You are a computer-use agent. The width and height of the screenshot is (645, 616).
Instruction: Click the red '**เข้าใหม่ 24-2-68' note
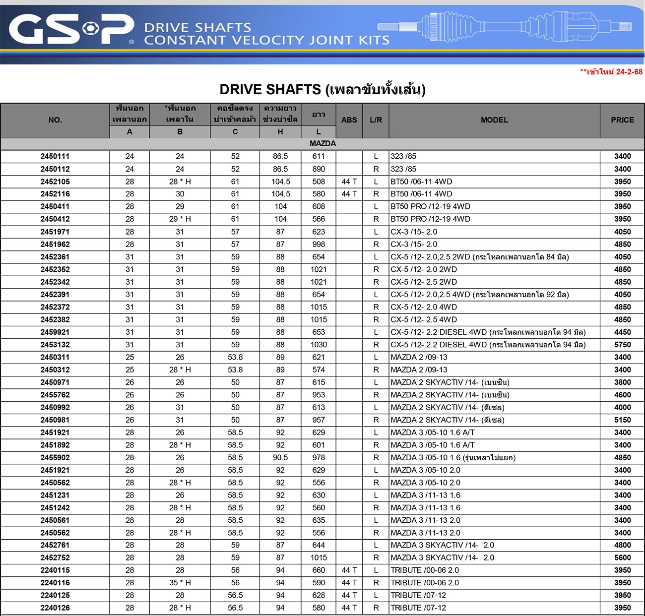[x=611, y=72]
